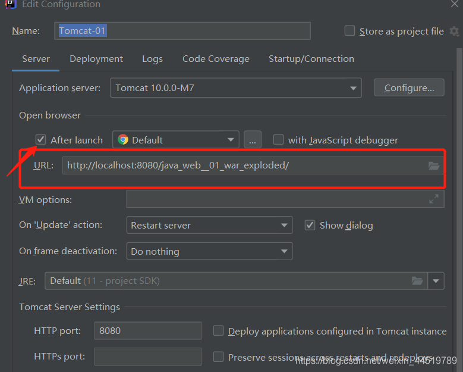The image size is (463, 372).
Task: Click the ellipsis browser settings button
Action: click(x=253, y=139)
